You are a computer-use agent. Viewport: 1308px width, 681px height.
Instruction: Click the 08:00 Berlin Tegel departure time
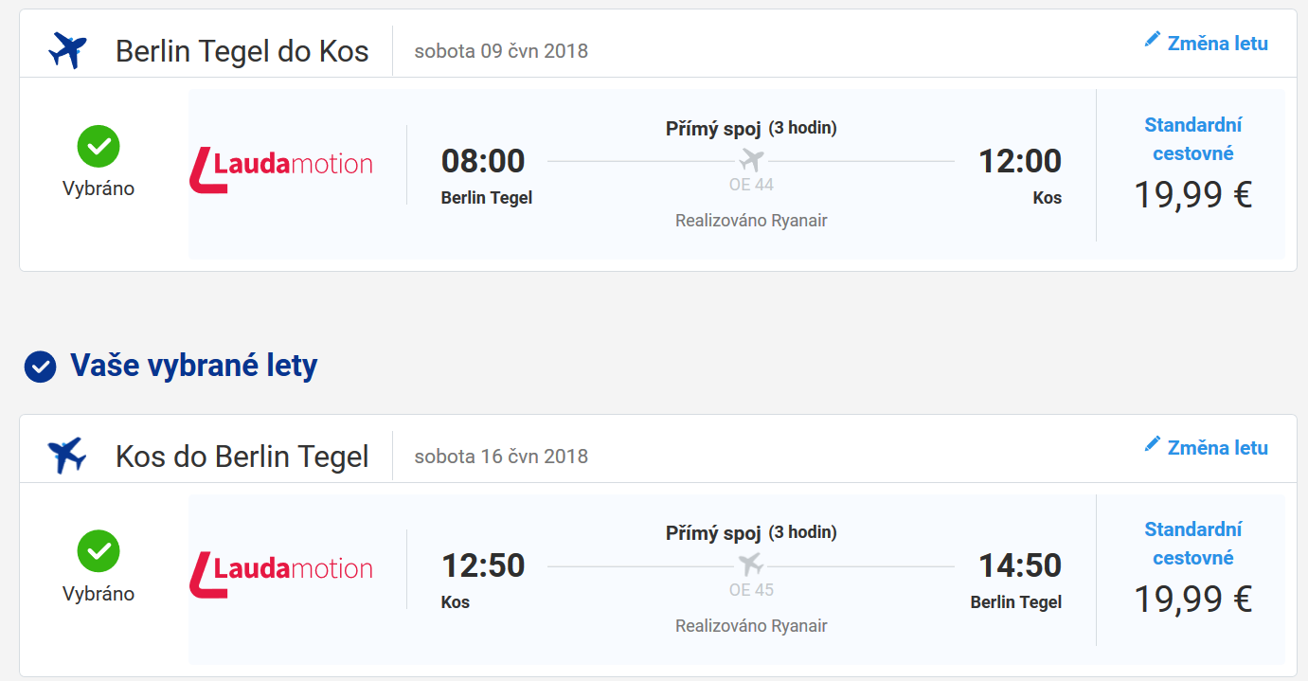(x=483, y=161)
